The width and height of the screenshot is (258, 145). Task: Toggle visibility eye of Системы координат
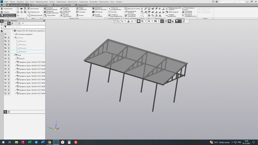5,34
